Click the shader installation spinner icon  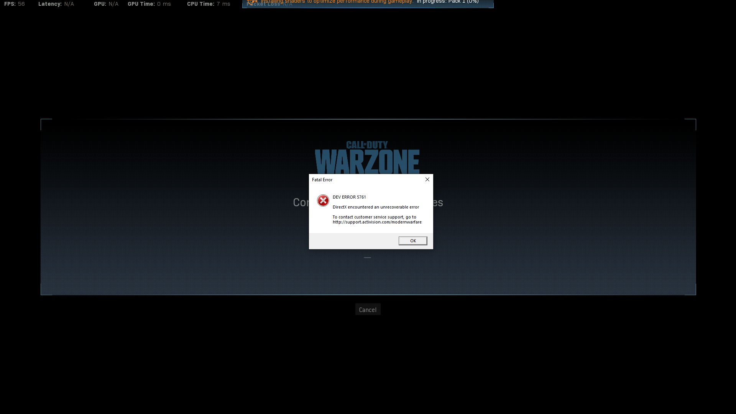[252, 2]
